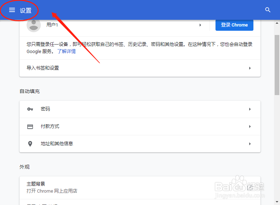Select the 用户1 name label
The width and height of the screenshot is (280, 205).
[x=52, y=25]
